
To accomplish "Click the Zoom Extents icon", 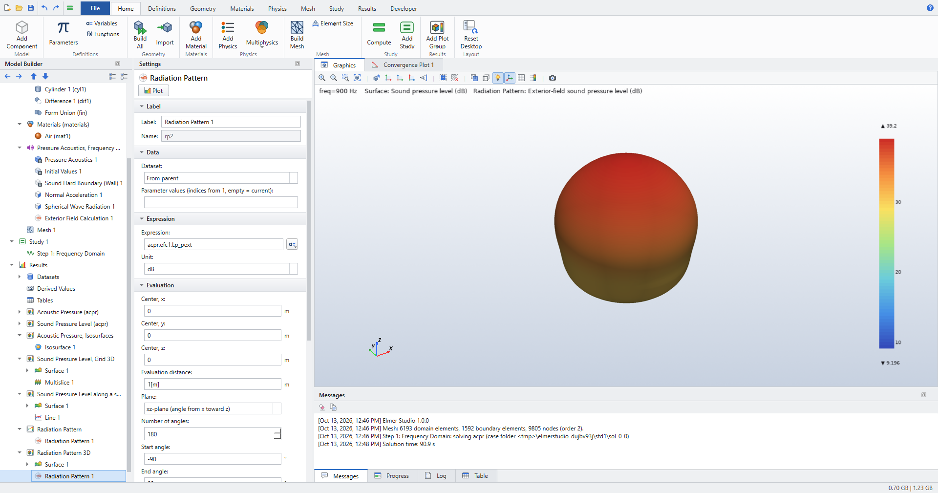I will click(357, 78).
